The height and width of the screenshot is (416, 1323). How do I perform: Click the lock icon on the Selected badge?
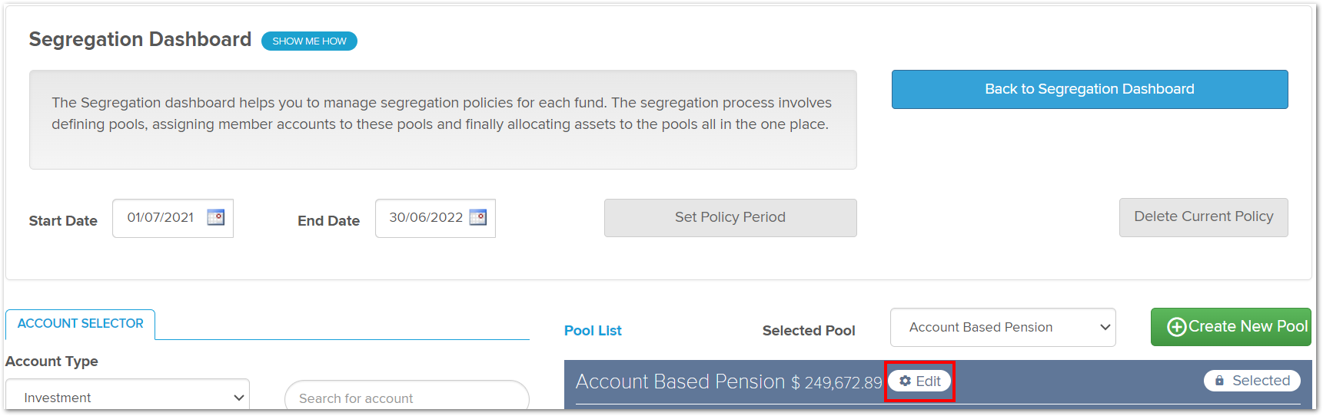pos(1219,381)
